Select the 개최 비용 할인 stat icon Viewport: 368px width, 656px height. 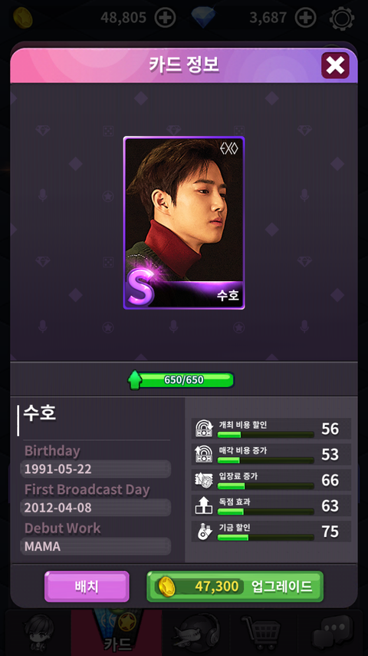click(204, 429)
